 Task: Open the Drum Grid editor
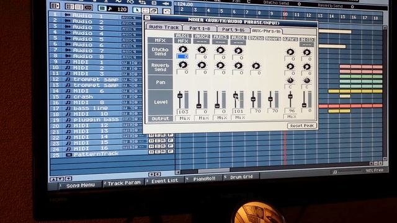241,177
